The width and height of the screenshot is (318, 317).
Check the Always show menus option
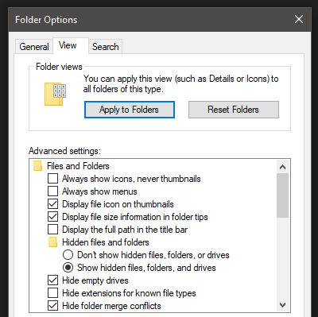pyautogui.click(x=52, y=191)
